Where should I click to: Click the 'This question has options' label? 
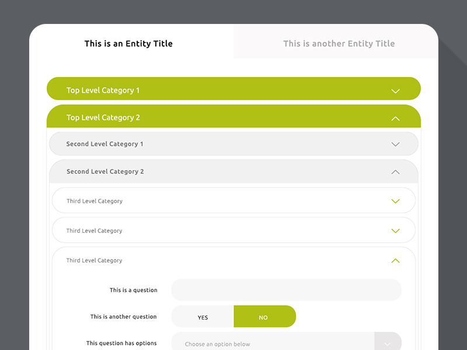tap(121, 344)
